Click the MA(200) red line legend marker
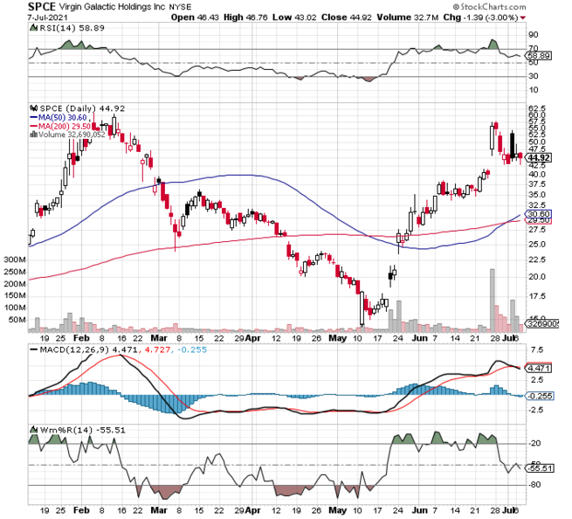Screen dimensions: 572x519 [x=34, y=126]
